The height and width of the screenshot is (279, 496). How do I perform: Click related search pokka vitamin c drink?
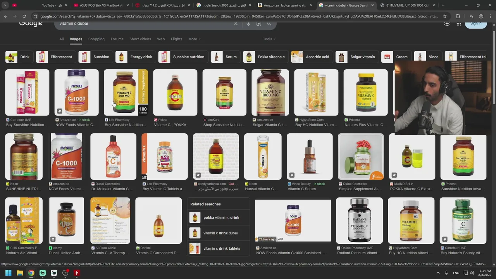pos(219,217)
